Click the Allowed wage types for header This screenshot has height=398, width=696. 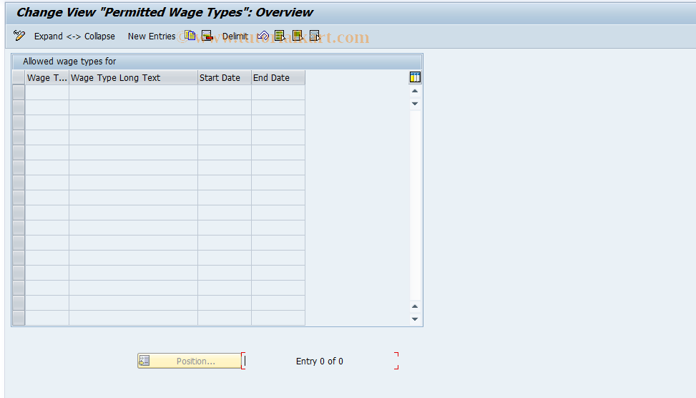[69, 62]
